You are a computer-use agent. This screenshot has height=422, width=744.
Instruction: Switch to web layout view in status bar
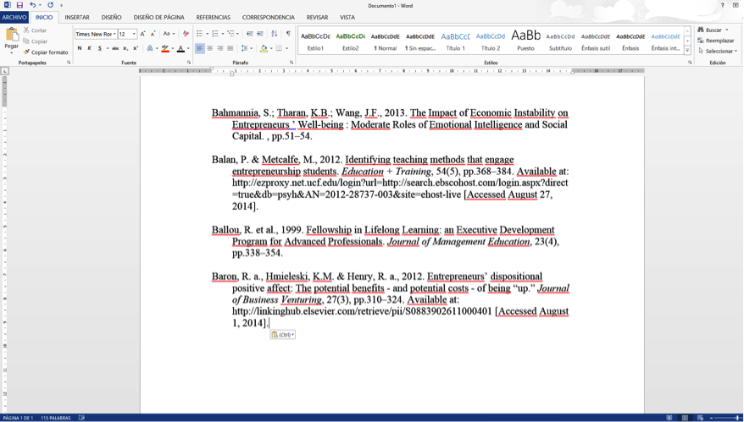(700, 418)
